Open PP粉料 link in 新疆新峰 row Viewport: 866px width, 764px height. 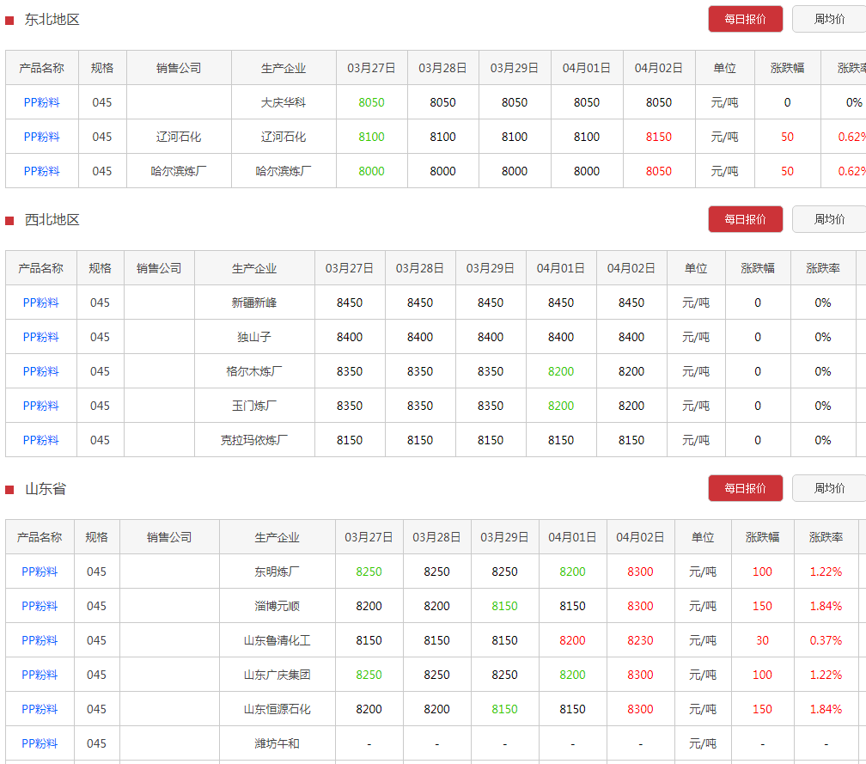pos(41,303)
